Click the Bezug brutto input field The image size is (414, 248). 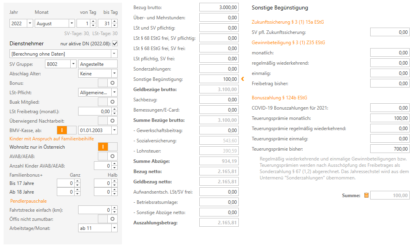219,7
